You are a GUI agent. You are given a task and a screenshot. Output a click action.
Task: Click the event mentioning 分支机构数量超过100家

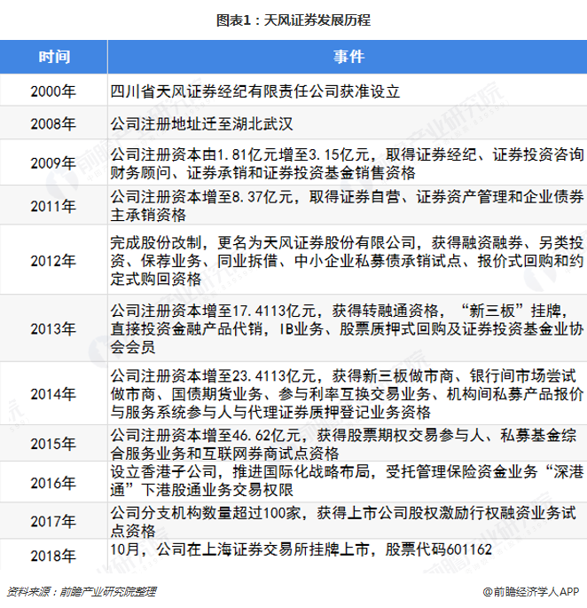pos(344,522)
